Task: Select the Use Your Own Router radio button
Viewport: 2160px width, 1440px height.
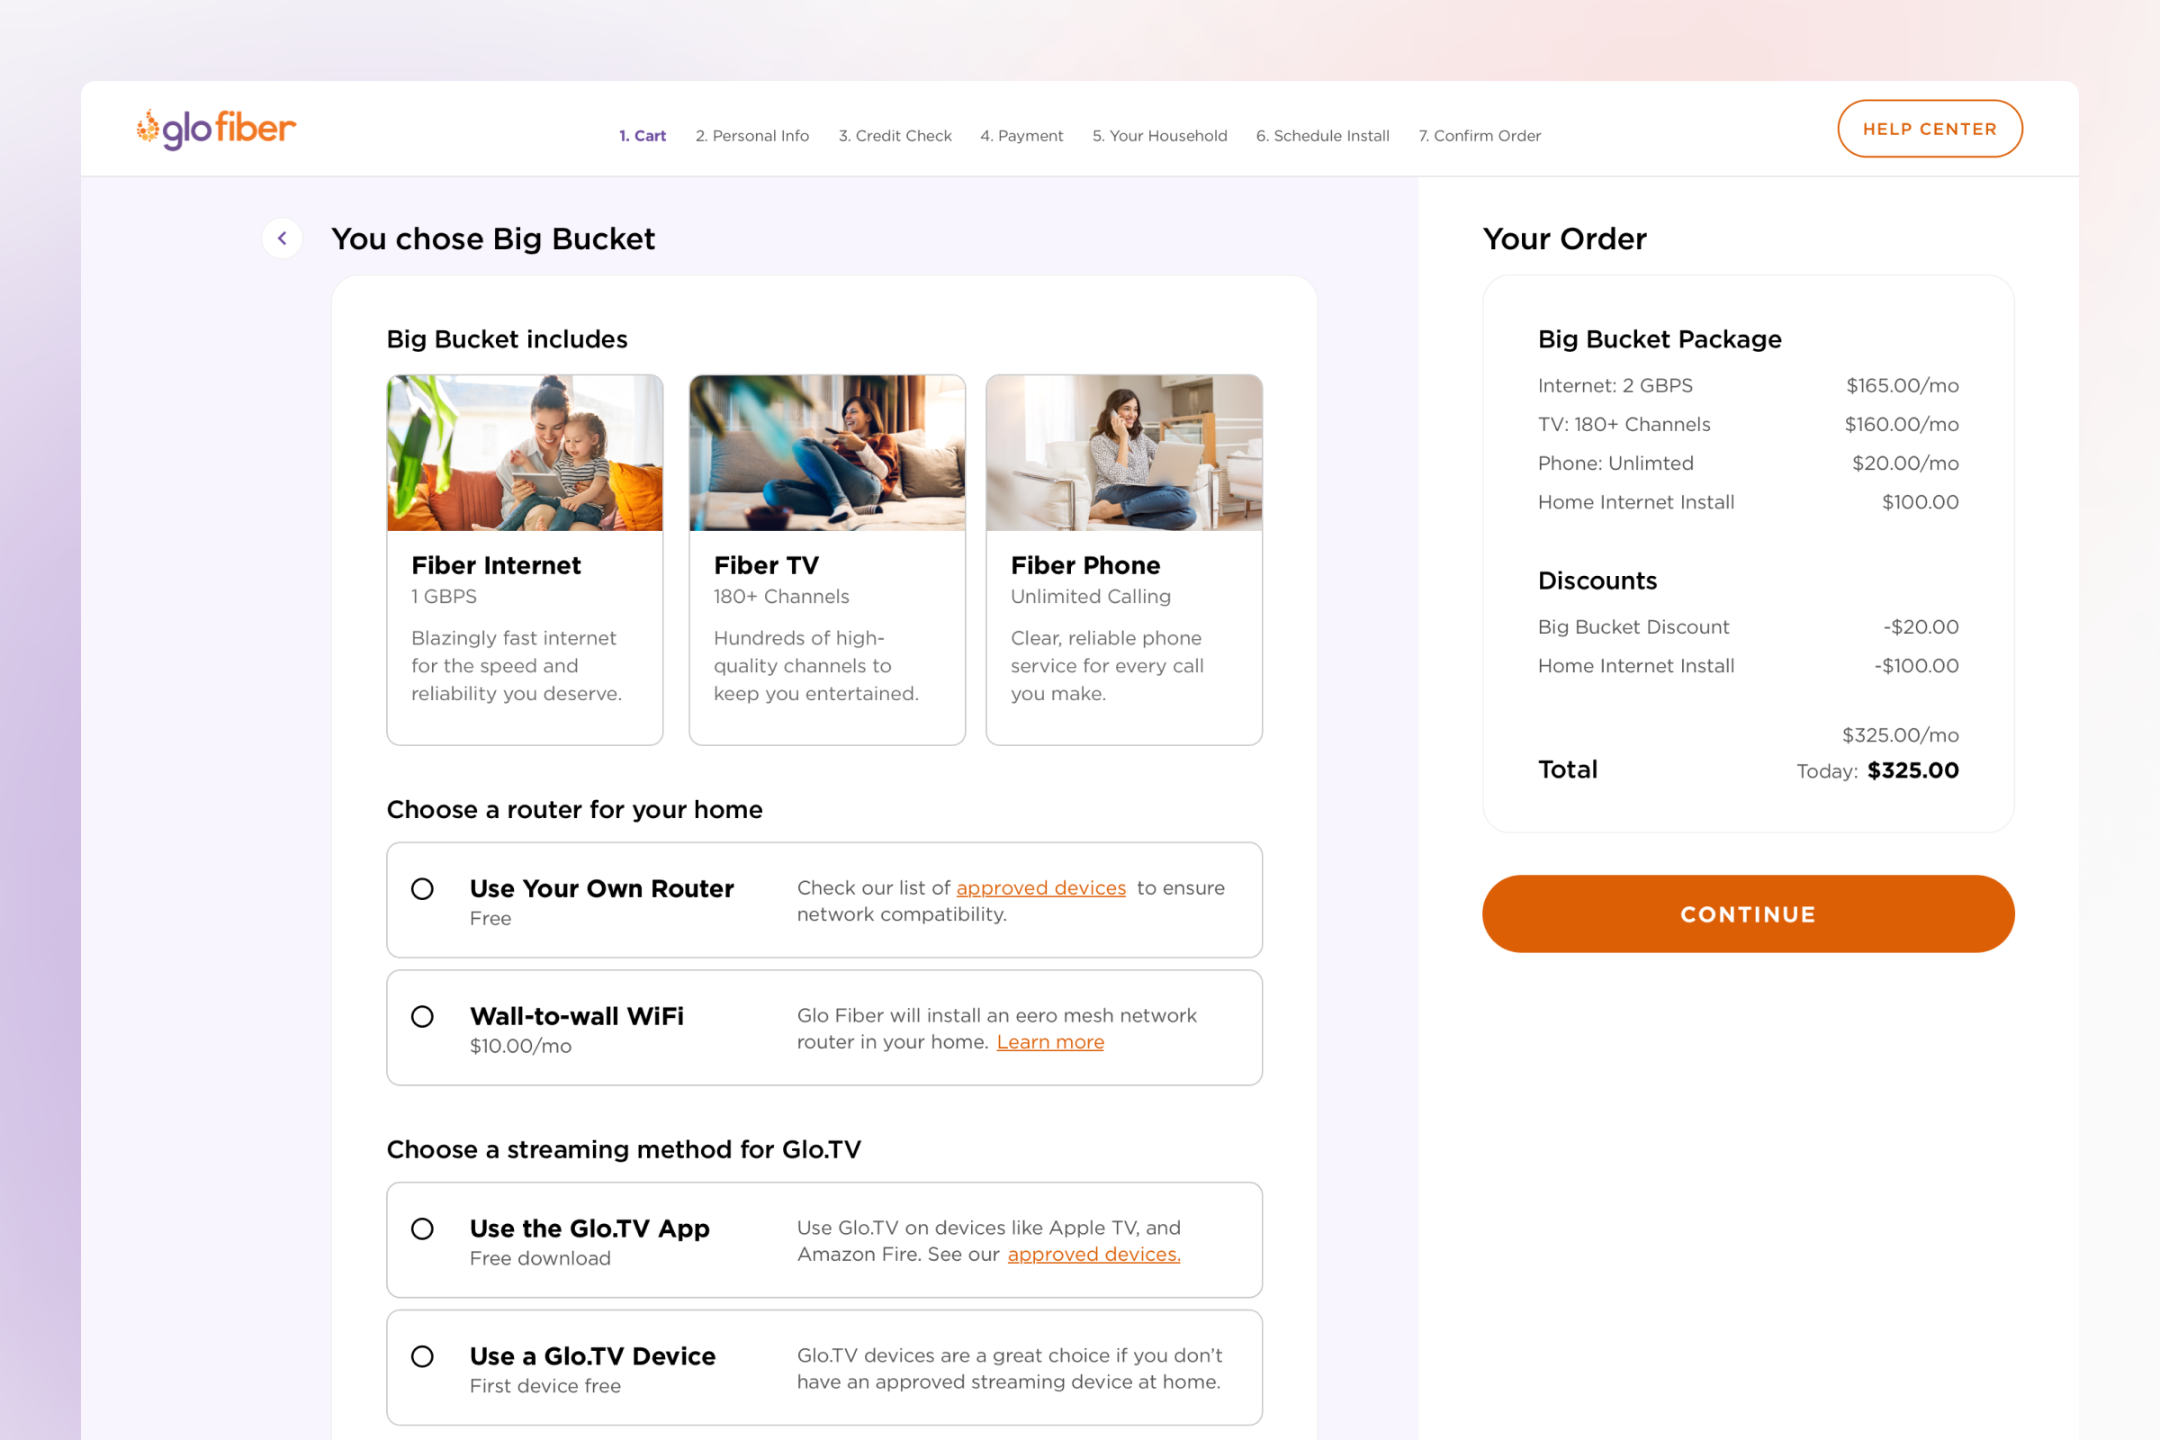Action: [x=423, y=889]
